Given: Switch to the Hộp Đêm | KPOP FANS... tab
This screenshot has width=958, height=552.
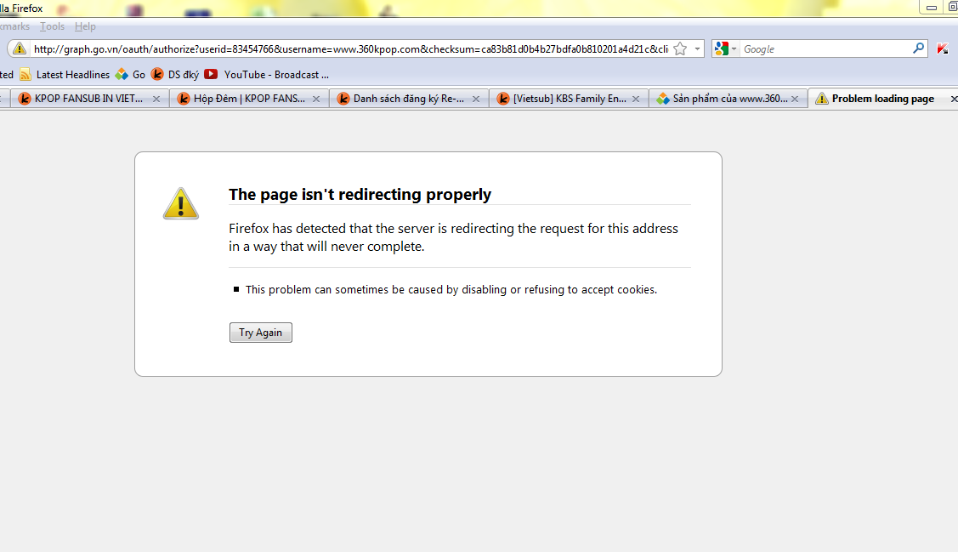Looking at the screenshot, I should coord(249,99).
